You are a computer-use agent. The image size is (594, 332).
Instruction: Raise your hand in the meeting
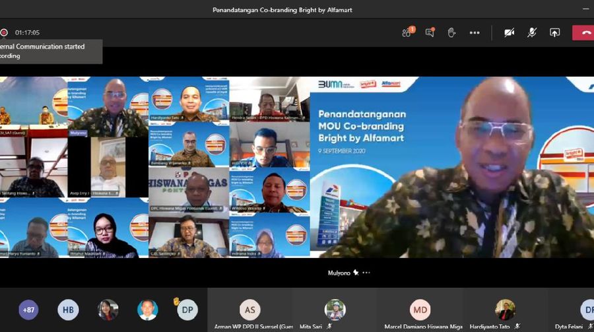coord(451,32)
